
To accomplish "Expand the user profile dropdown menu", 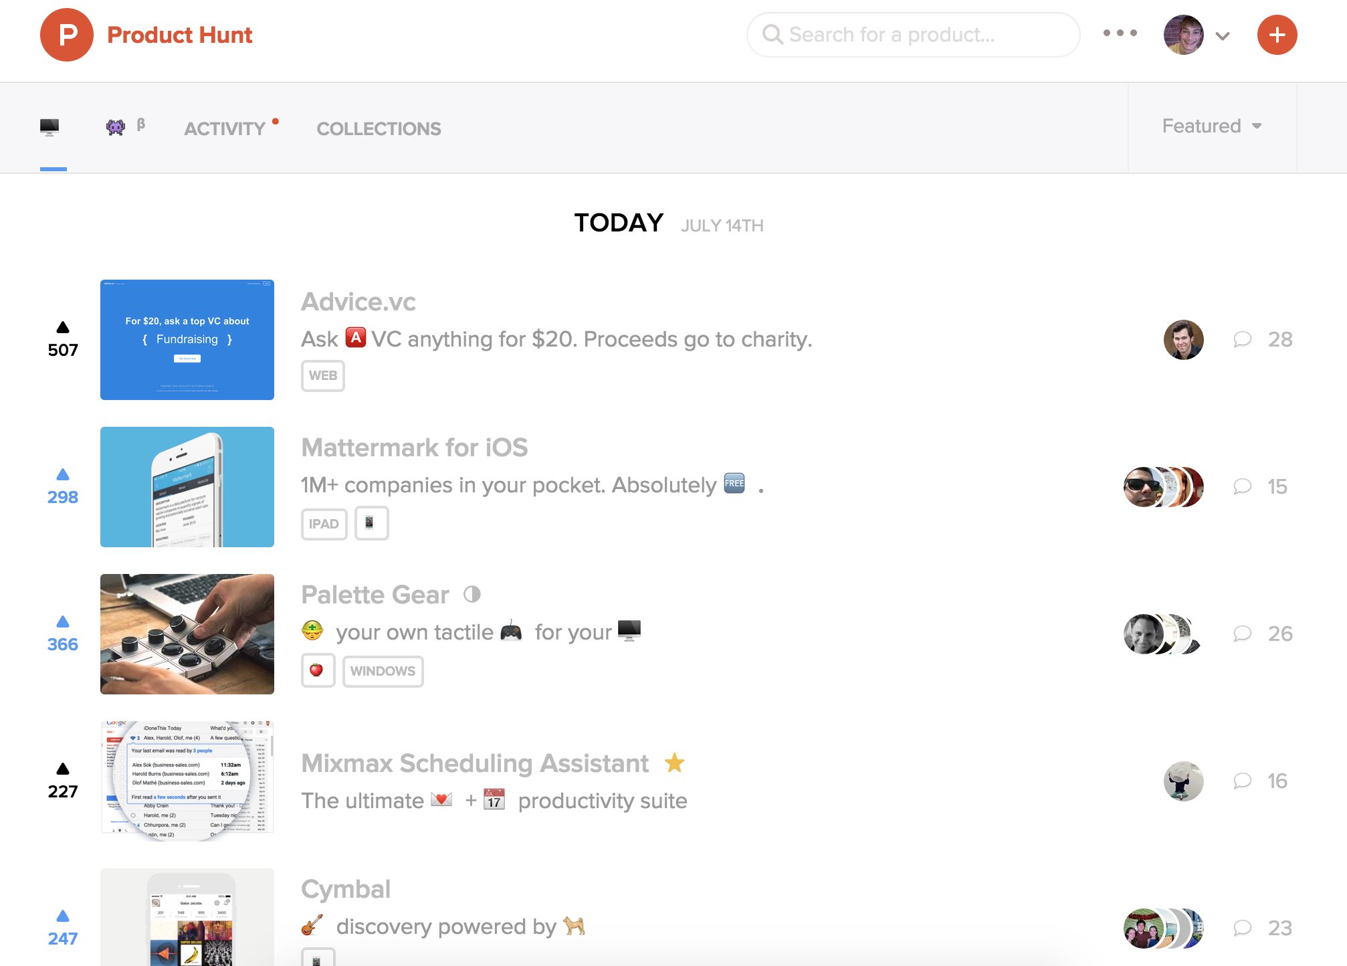I will click(1219, 35).
